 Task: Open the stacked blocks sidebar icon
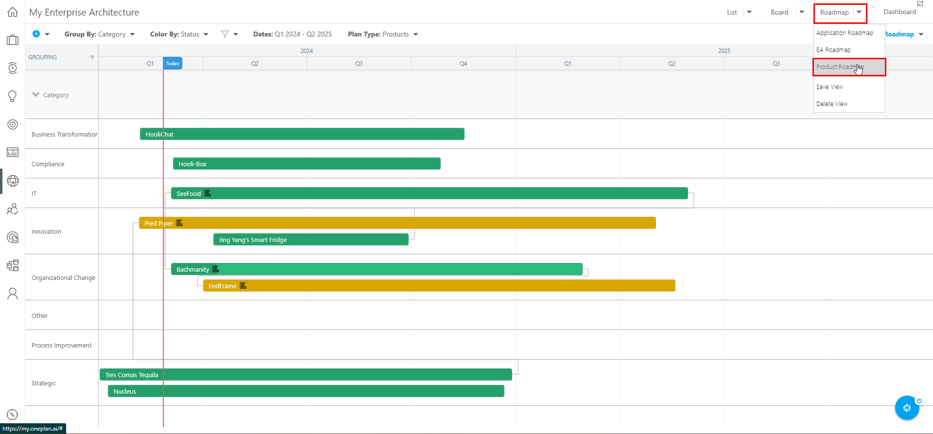(x=13, y=265)
